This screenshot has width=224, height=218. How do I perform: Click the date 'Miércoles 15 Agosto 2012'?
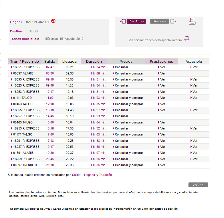[x=64, y=39]
